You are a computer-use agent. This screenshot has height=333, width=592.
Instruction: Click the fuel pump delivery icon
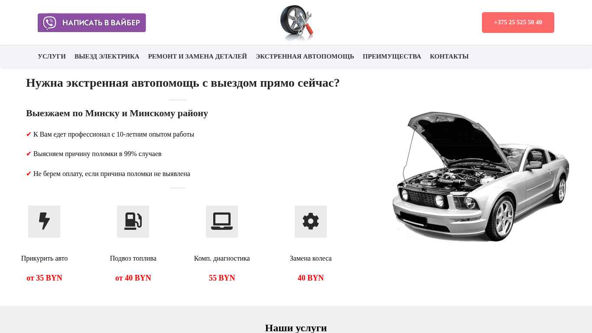tap(133, 222)
